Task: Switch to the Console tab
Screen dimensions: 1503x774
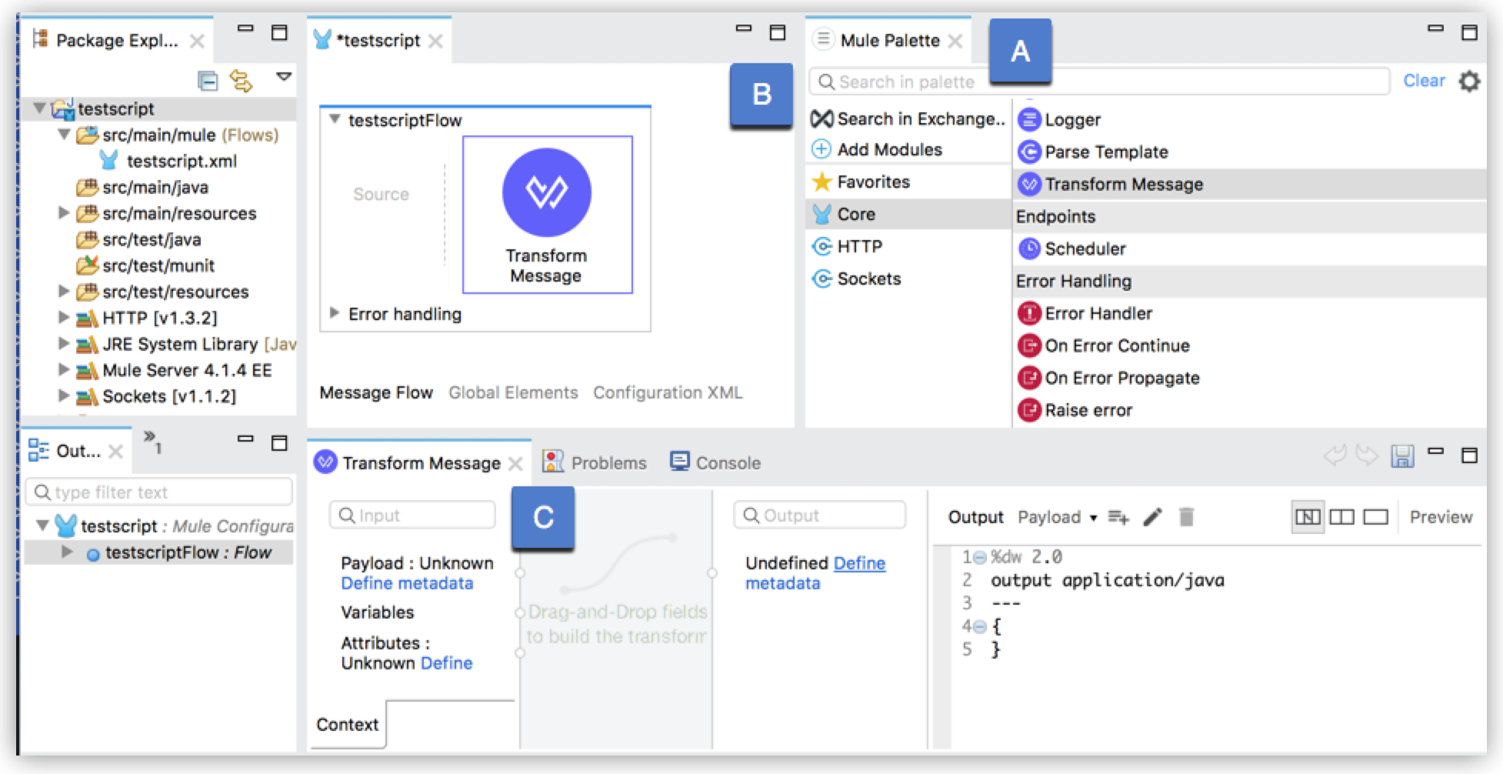Action: tap(726, 462)
